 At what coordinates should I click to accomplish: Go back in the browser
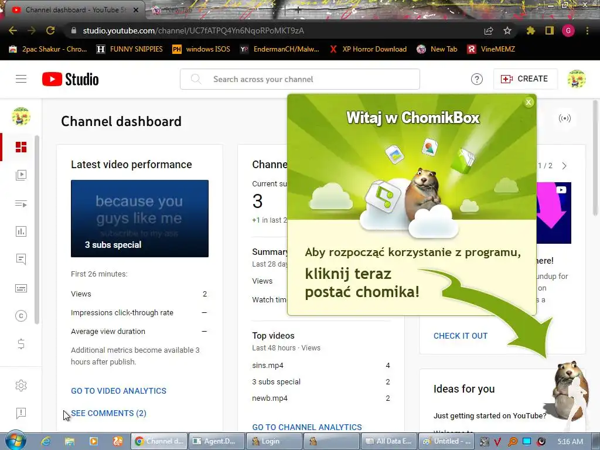click(x=13, y=30)
